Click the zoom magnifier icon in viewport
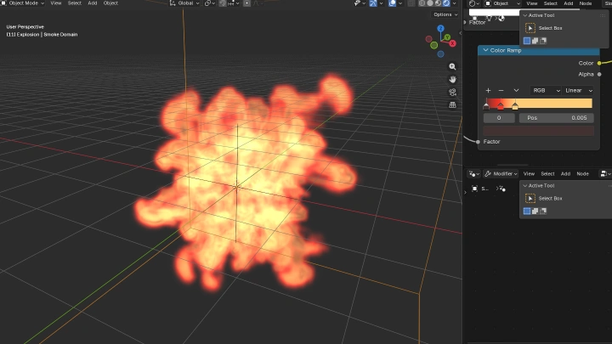612x344 pixels. [452, 67]
